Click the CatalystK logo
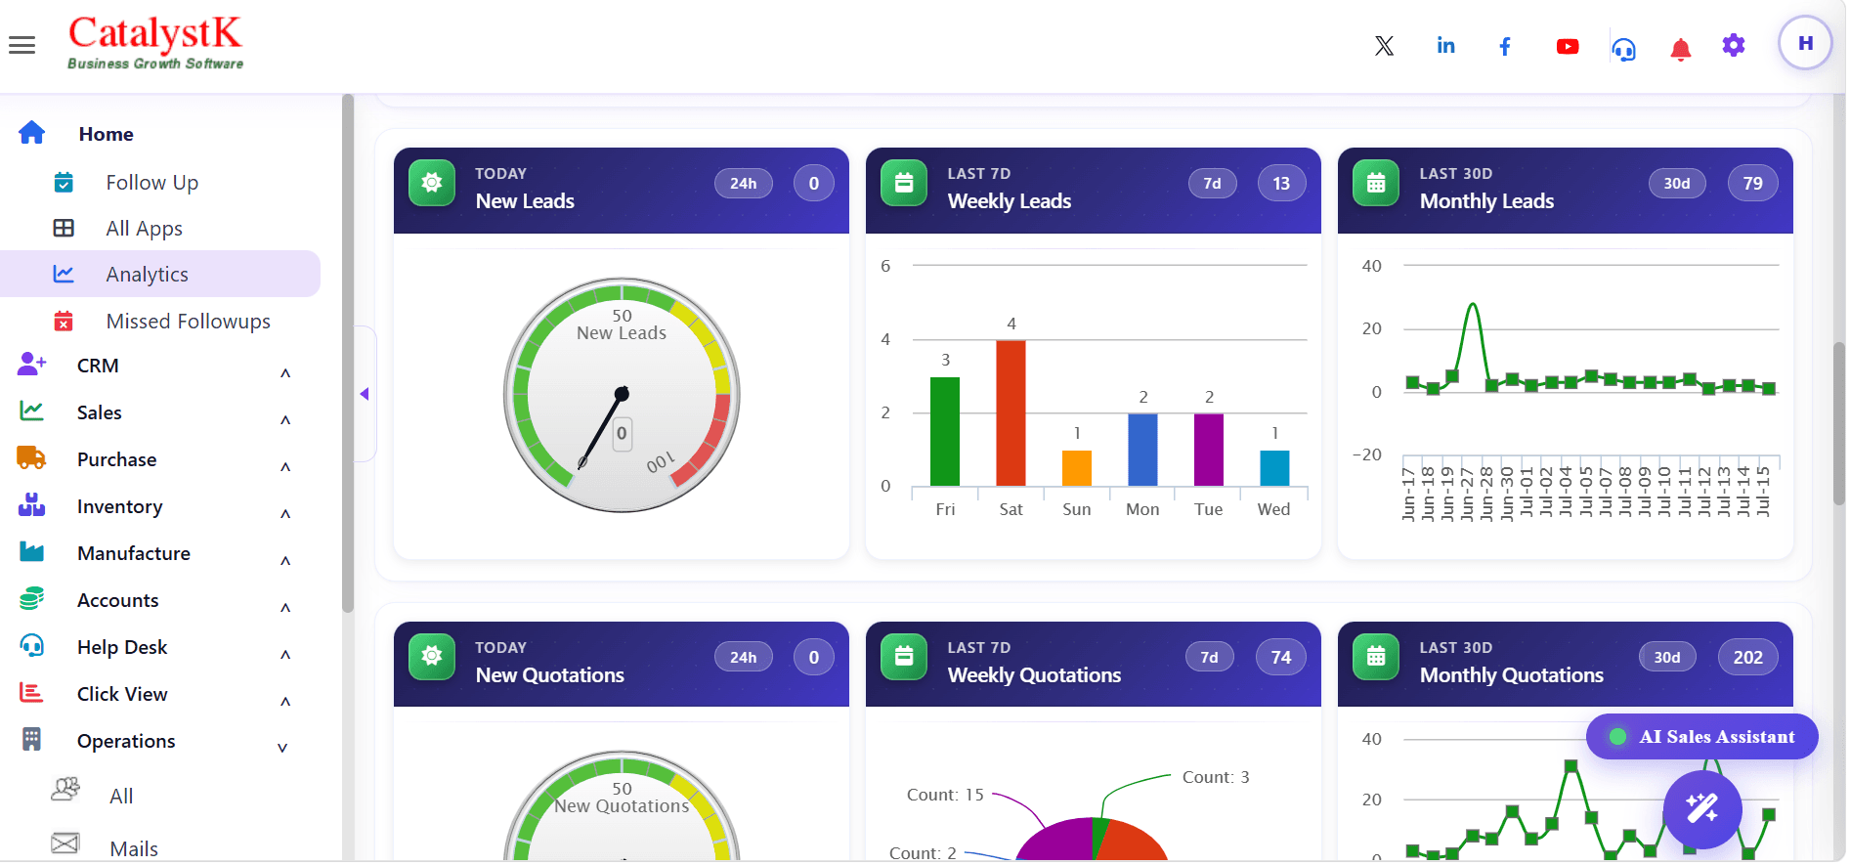The width and height of the screenshot is (1850, 865). coord(155,42)
